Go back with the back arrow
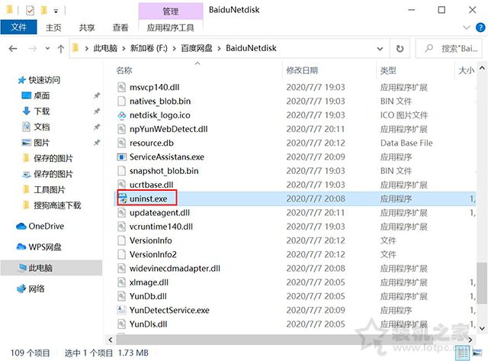This screenshot has height=361, width=488. coord(13,48)
